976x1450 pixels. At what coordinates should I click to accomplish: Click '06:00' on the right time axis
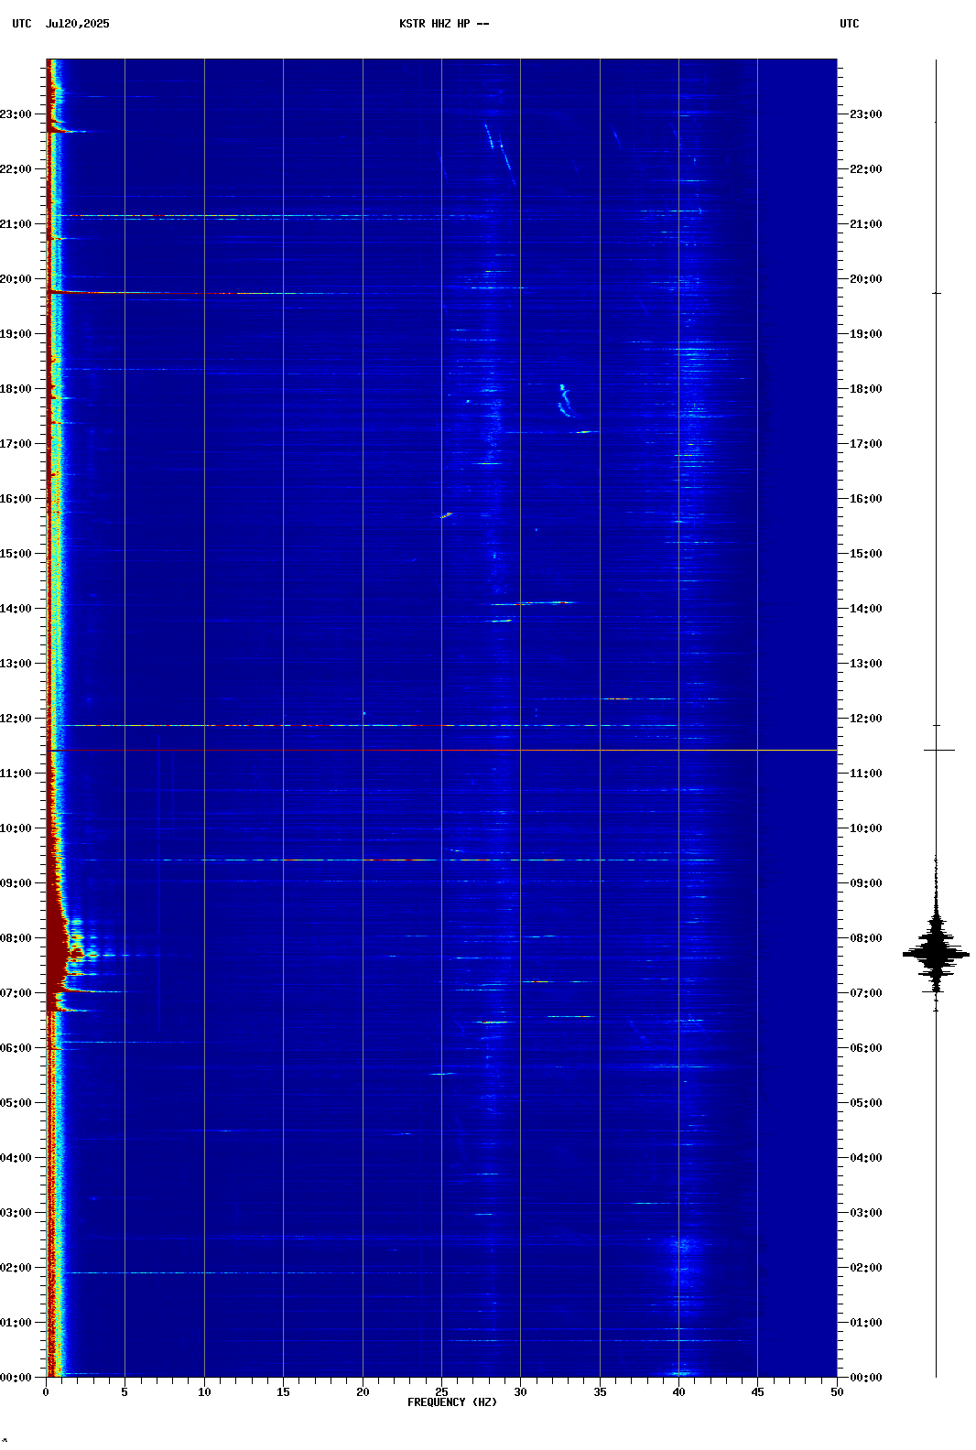(x=866, y=1048)
